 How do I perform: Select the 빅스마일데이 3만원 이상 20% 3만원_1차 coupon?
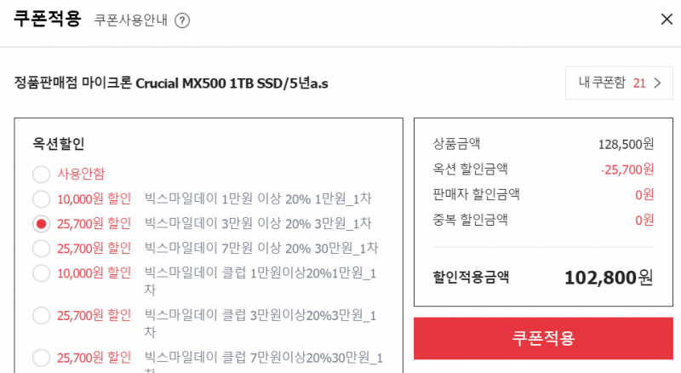41,224
